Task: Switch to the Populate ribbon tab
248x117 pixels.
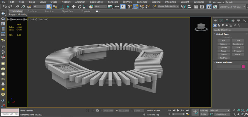Action: [86, 11]
